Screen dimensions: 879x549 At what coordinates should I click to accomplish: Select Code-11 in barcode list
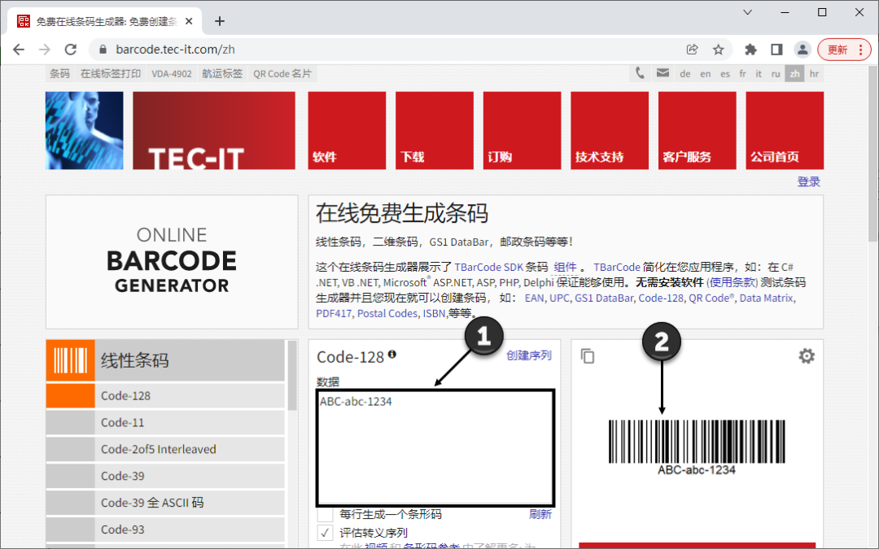click(165, 422)
